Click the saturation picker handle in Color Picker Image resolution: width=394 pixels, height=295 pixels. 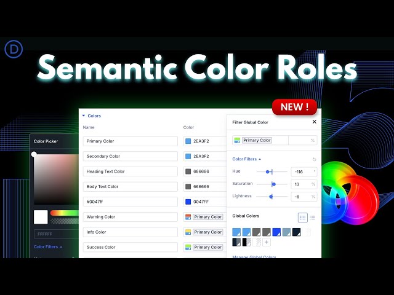34,154
